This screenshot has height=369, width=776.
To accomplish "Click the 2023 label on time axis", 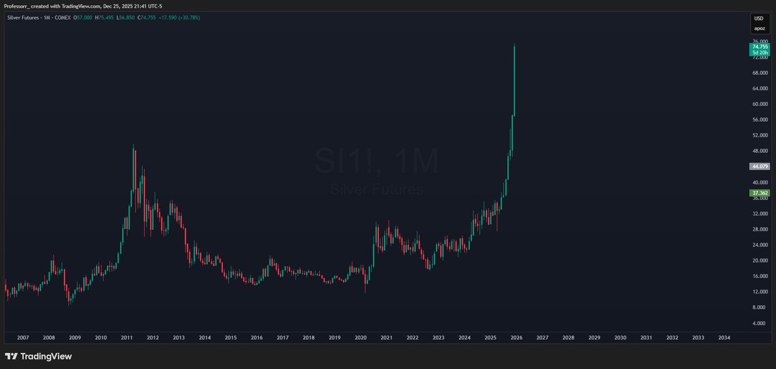I will (x=438, y=337).
